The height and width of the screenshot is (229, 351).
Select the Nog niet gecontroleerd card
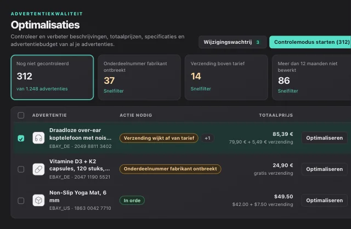point(52,77)
